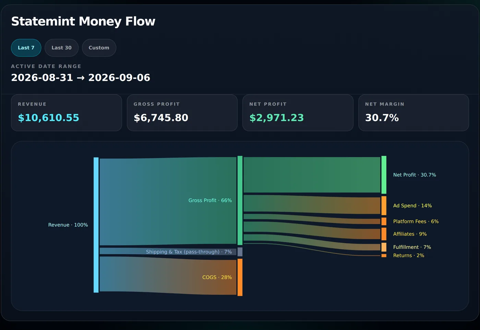The image size is (480, 330).
Task: Select the Last 7 date range
Action: (26, 48)
